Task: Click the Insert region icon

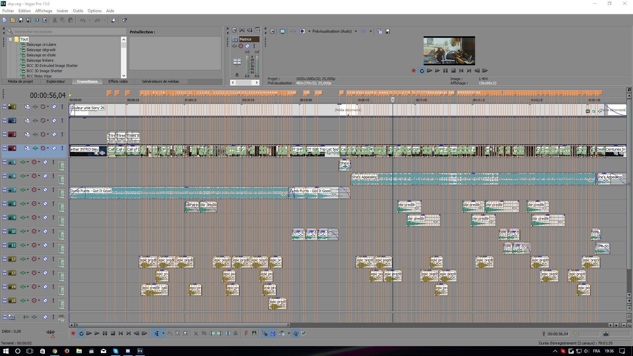Action: (254, 334)
